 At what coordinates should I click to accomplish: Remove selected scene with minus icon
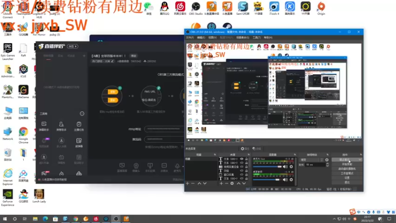(x=193, y=183)
